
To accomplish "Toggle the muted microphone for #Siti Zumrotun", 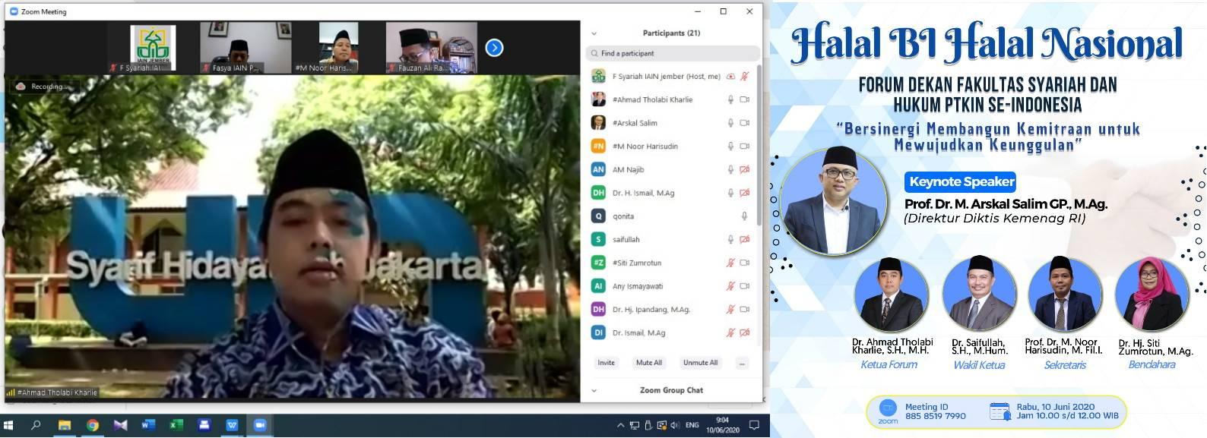I will (x=730, y=263).
